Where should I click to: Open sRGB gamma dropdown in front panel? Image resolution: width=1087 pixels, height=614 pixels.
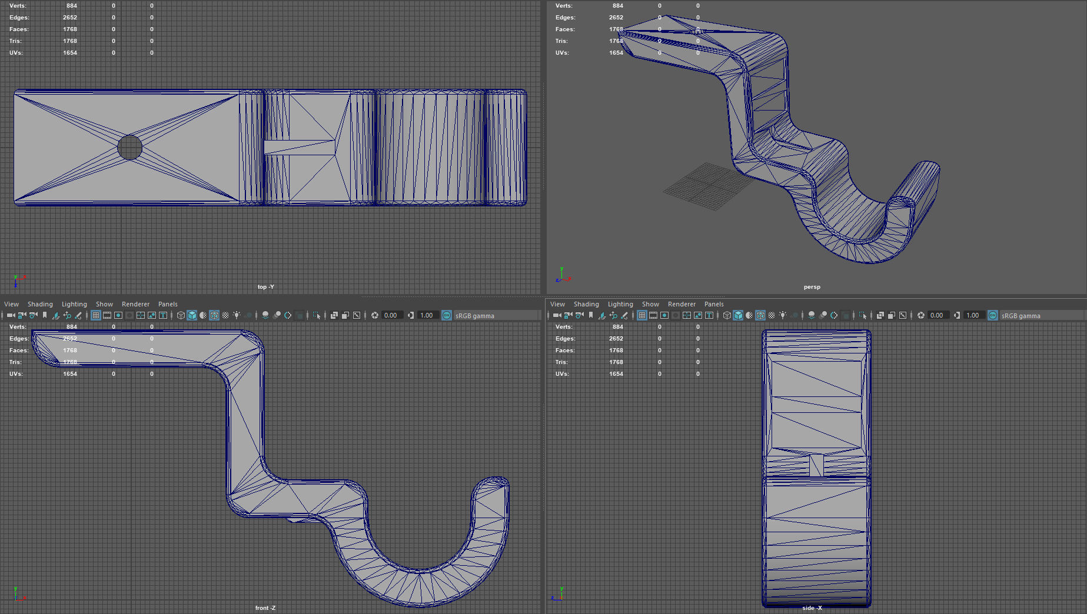click(x=497, y=315)
